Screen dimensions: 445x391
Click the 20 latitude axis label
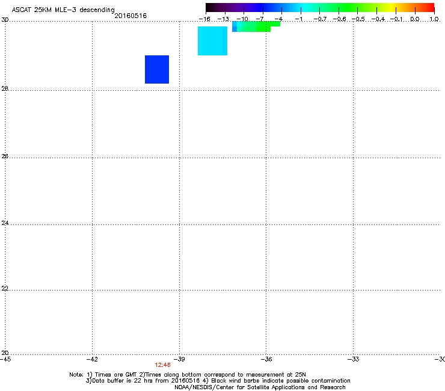pyautogui.click(x=5, y=353)
